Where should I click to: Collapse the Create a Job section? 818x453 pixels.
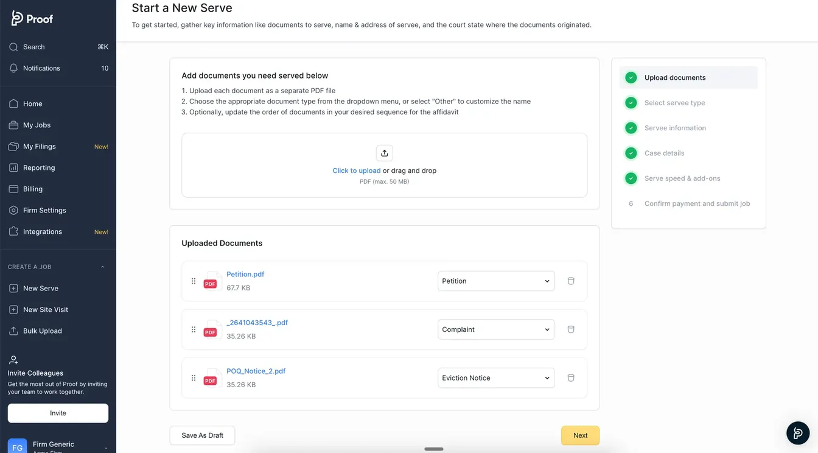pos(102,267)
